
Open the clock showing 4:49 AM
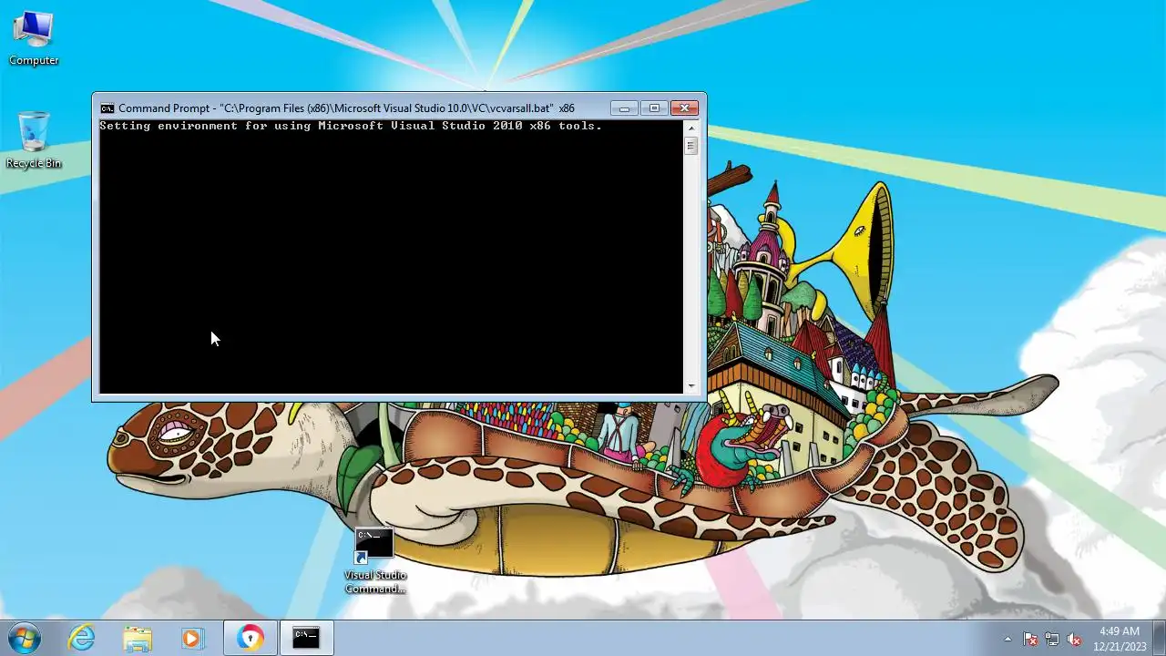(1120, 638)
